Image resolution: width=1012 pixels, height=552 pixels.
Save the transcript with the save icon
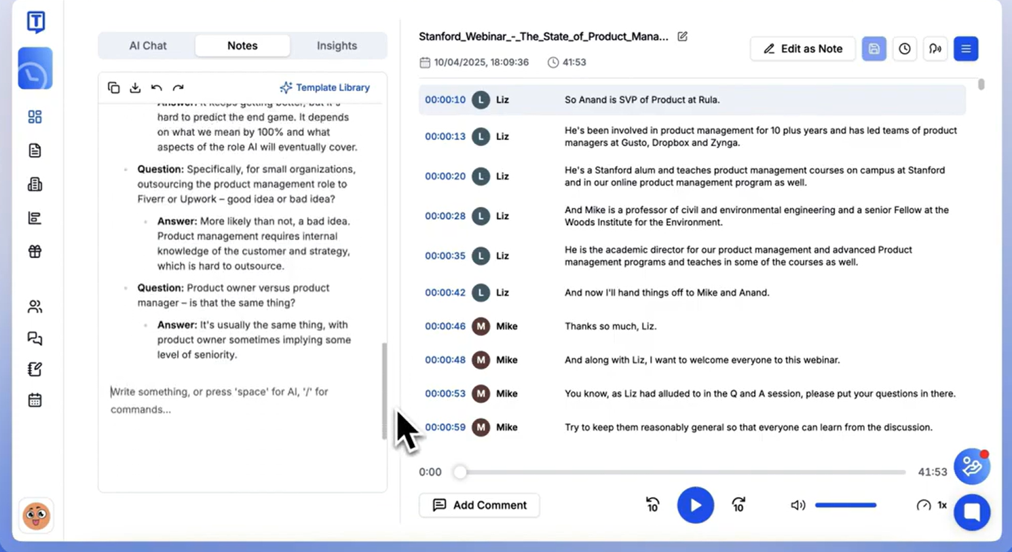[874, 48]
